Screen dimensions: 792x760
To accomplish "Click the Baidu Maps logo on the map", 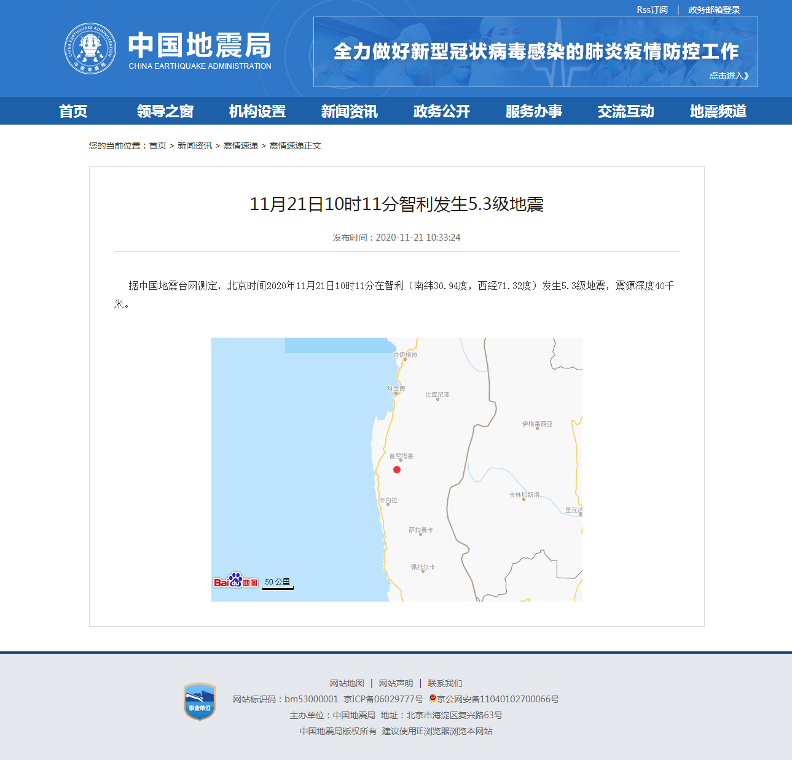I will click(235, 581).
